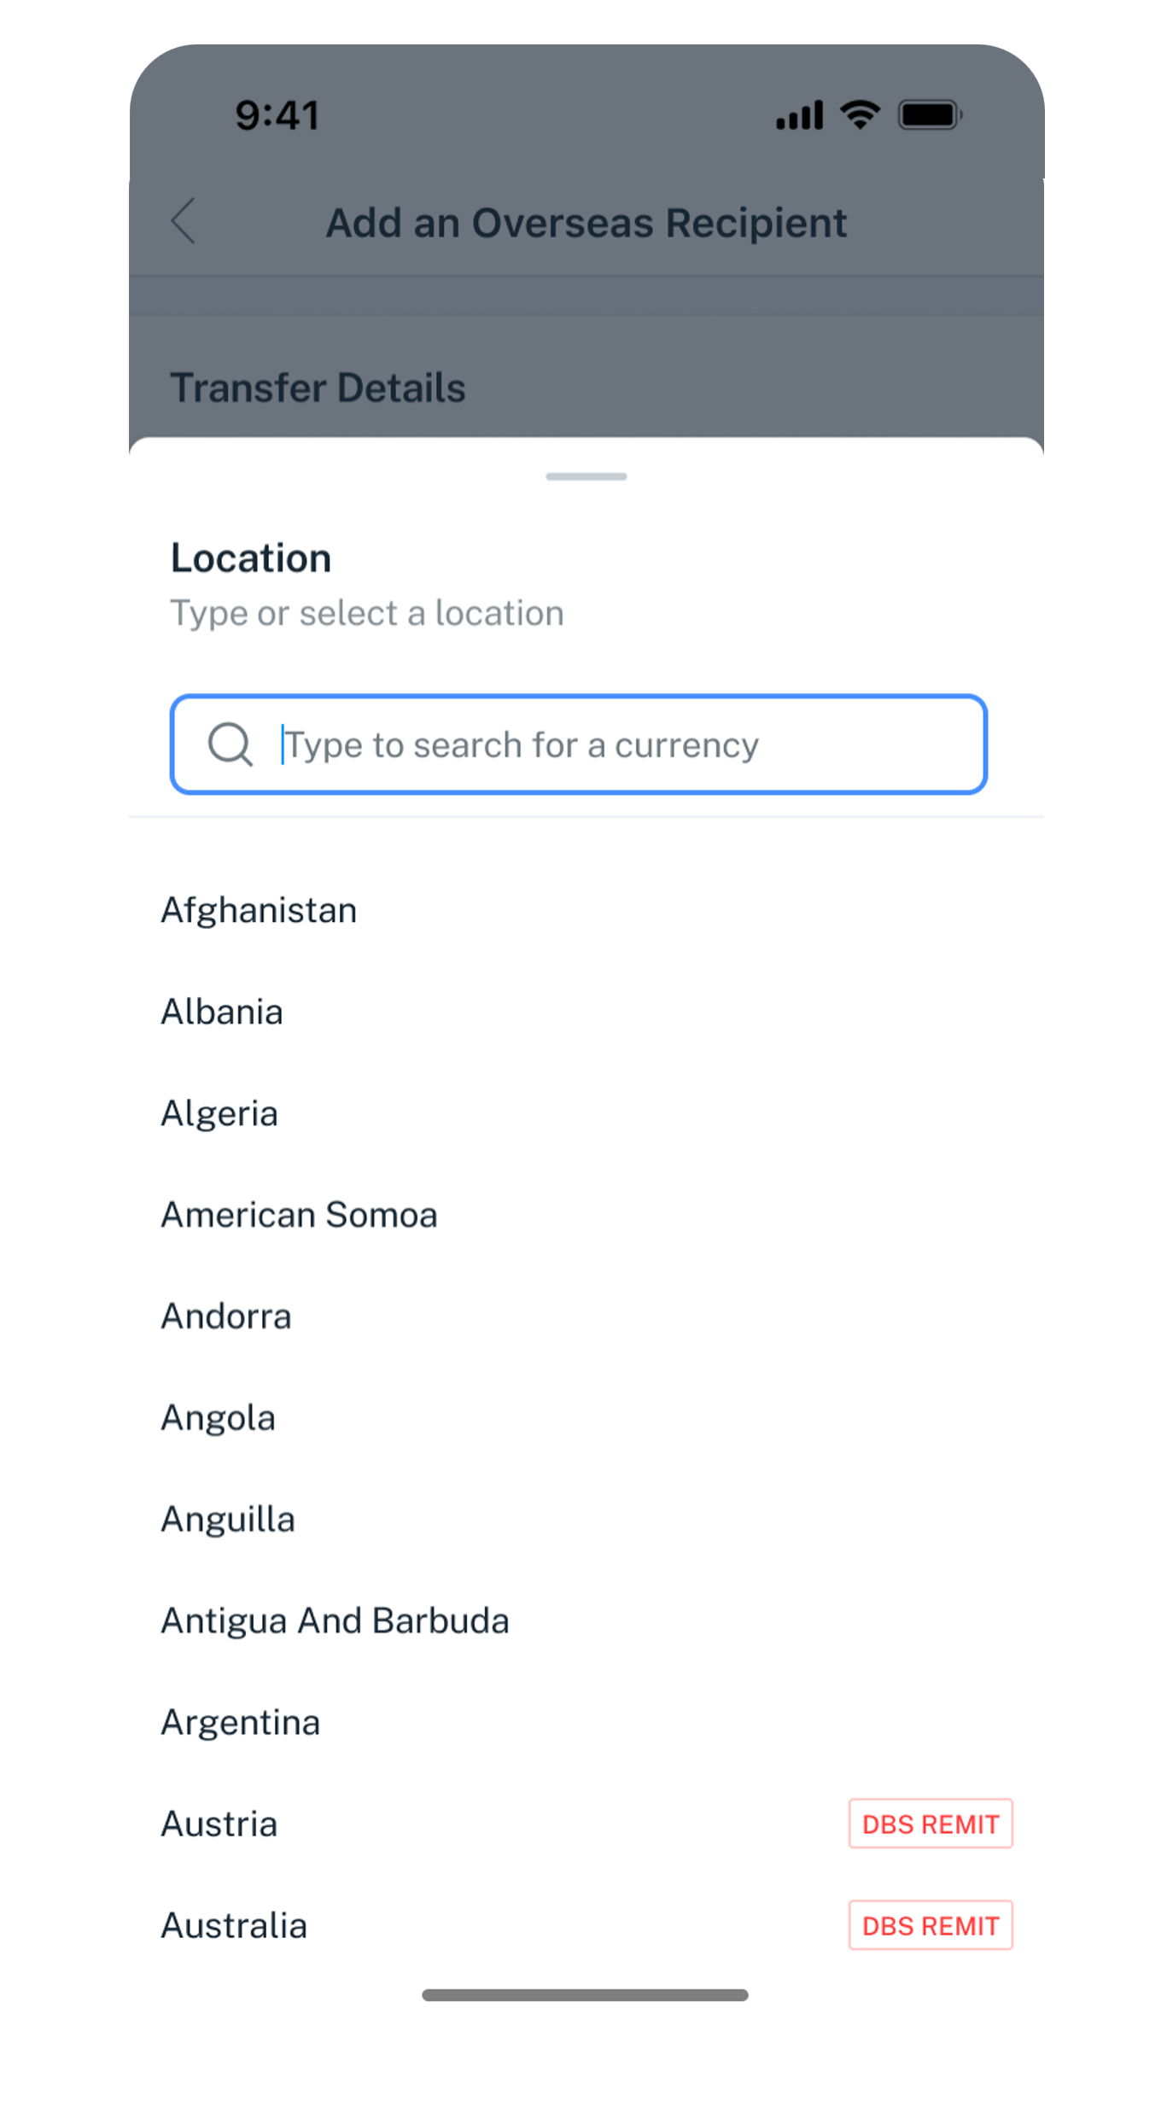Choose Andorra from the list
The width and height of the screenshot is (1173, 2113).
pyautogui.click(x=226, y=1317)
